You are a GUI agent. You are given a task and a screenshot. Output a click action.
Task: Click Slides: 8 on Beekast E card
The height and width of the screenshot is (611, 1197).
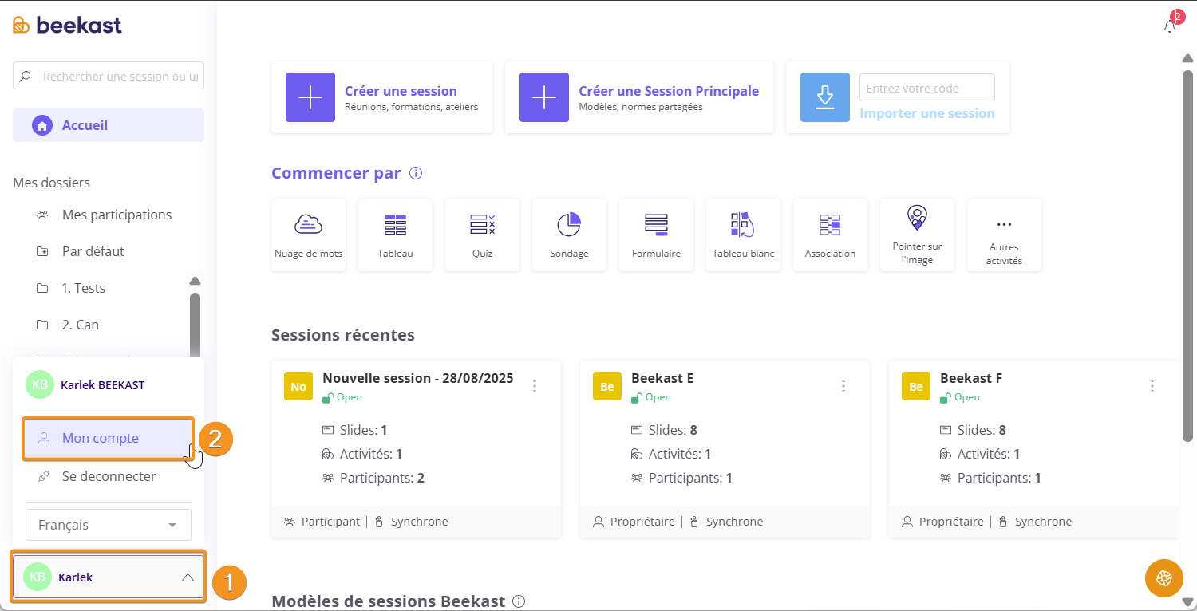tap(673, 430)
